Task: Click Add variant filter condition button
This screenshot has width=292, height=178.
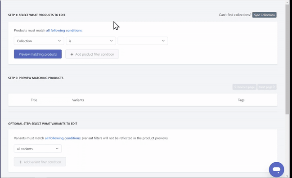Action: [40, 162]
